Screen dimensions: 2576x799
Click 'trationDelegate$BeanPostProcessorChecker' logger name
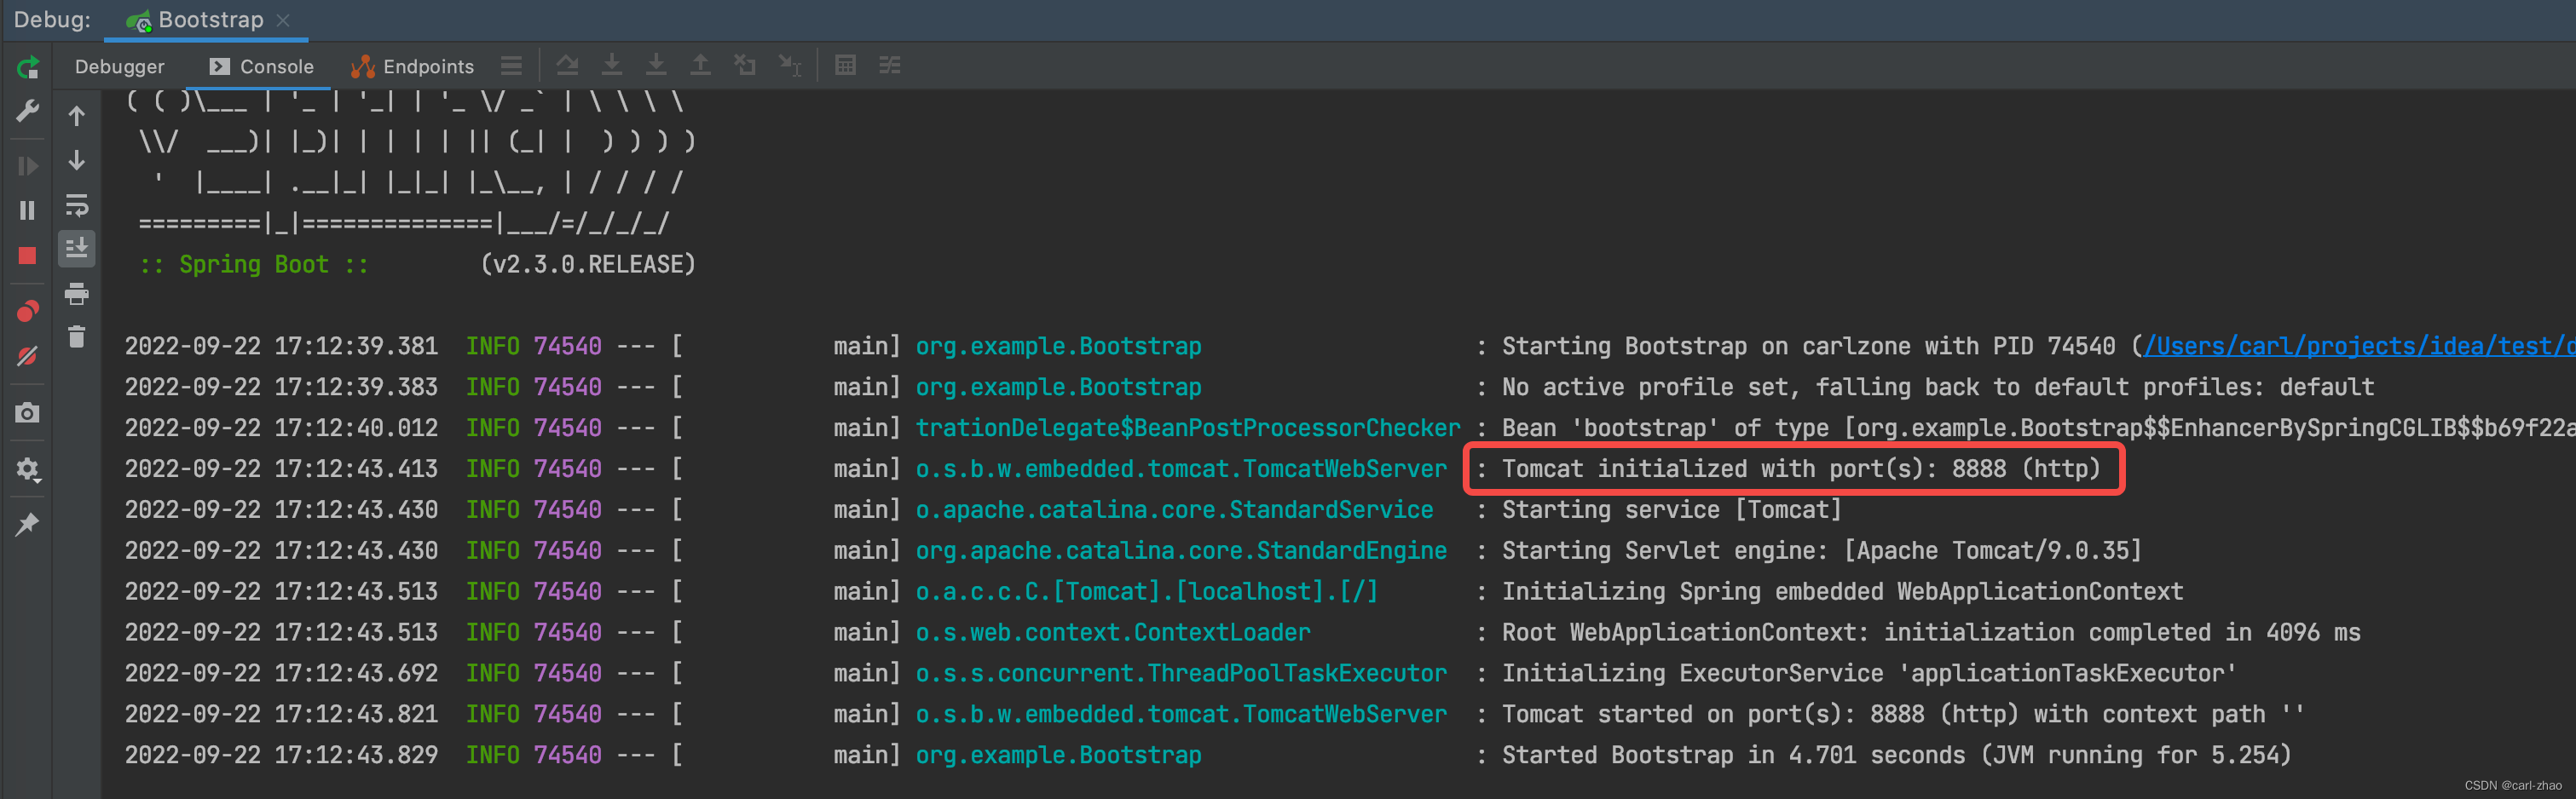point(1188,428)
